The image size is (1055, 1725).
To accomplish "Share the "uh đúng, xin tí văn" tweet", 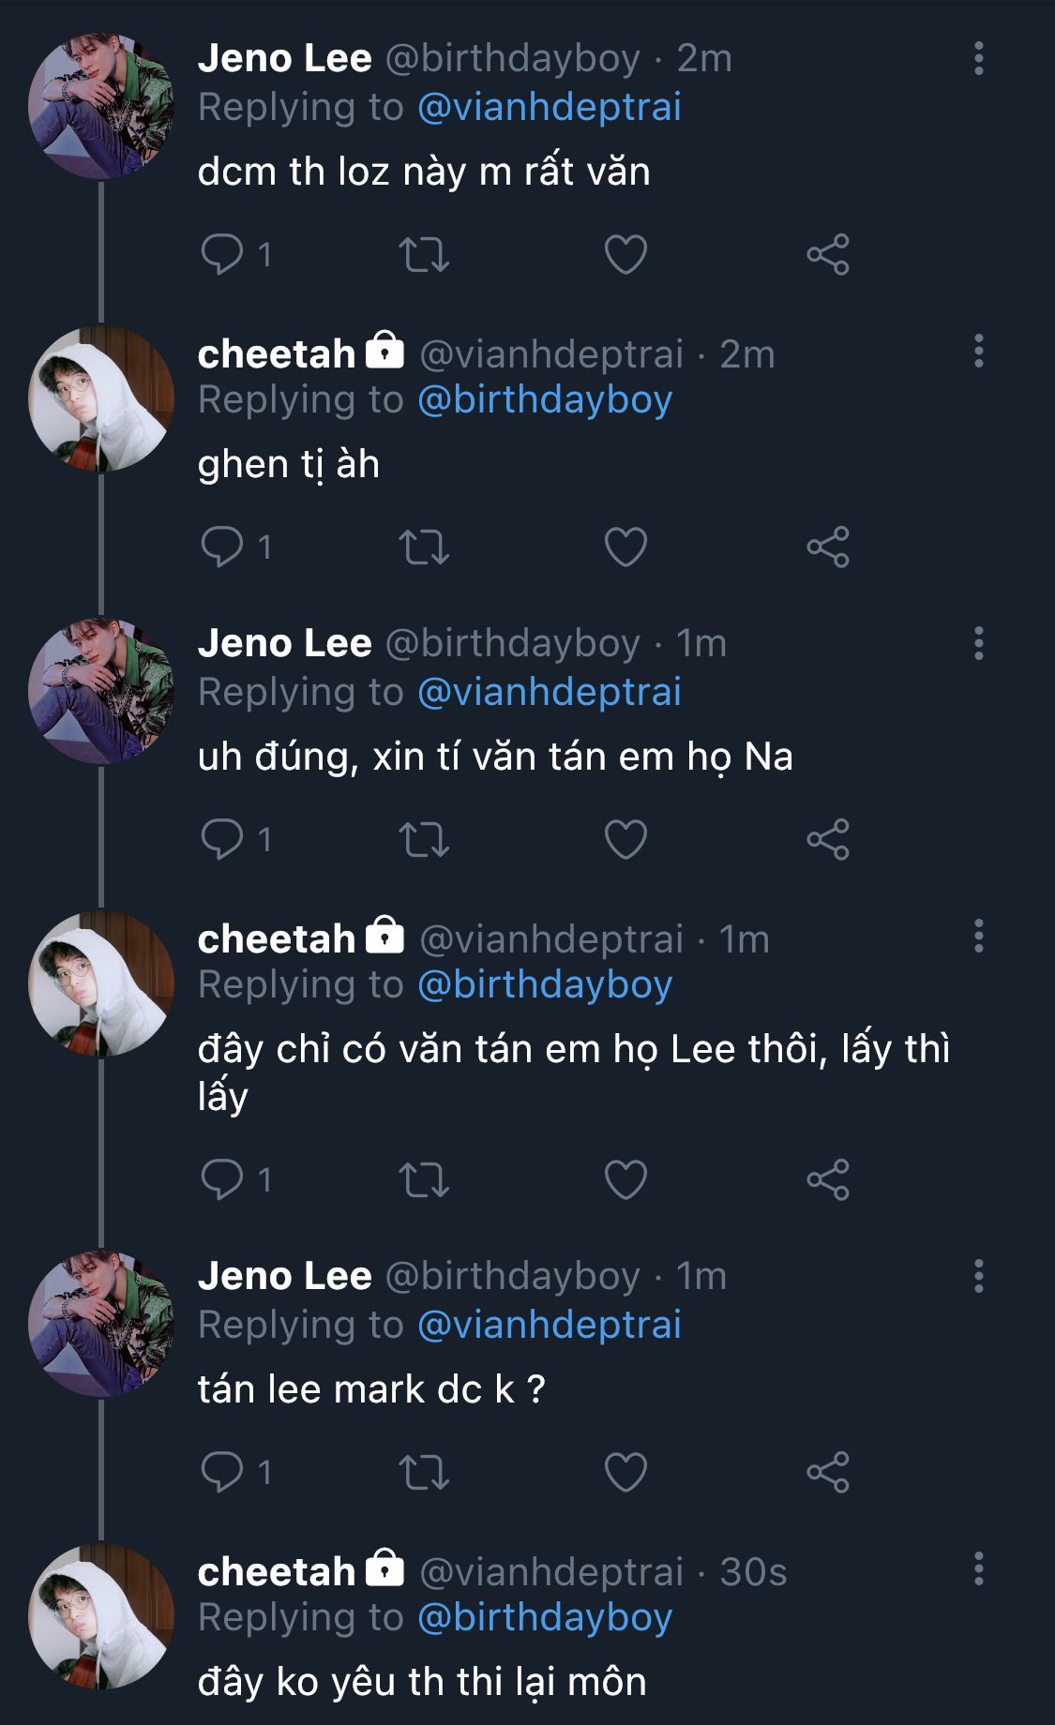I will (x=827, y=839).
